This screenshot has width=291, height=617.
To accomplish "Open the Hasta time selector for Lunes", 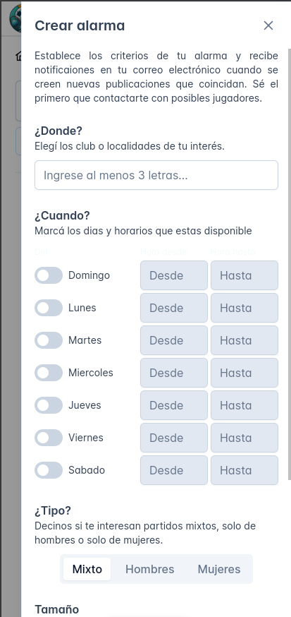I will (x=244, y=308).
